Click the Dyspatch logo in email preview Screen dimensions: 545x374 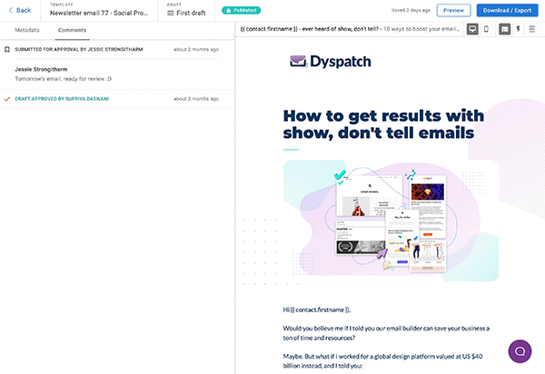coord(331,62)
